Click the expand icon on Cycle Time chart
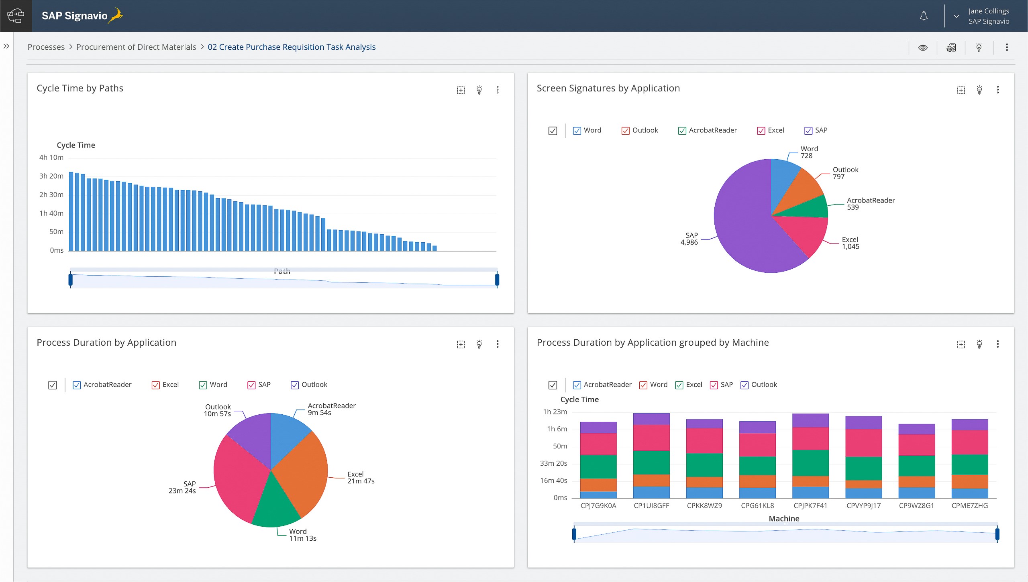Screen dimensions: 1028x582 click(x=459, y=89)
